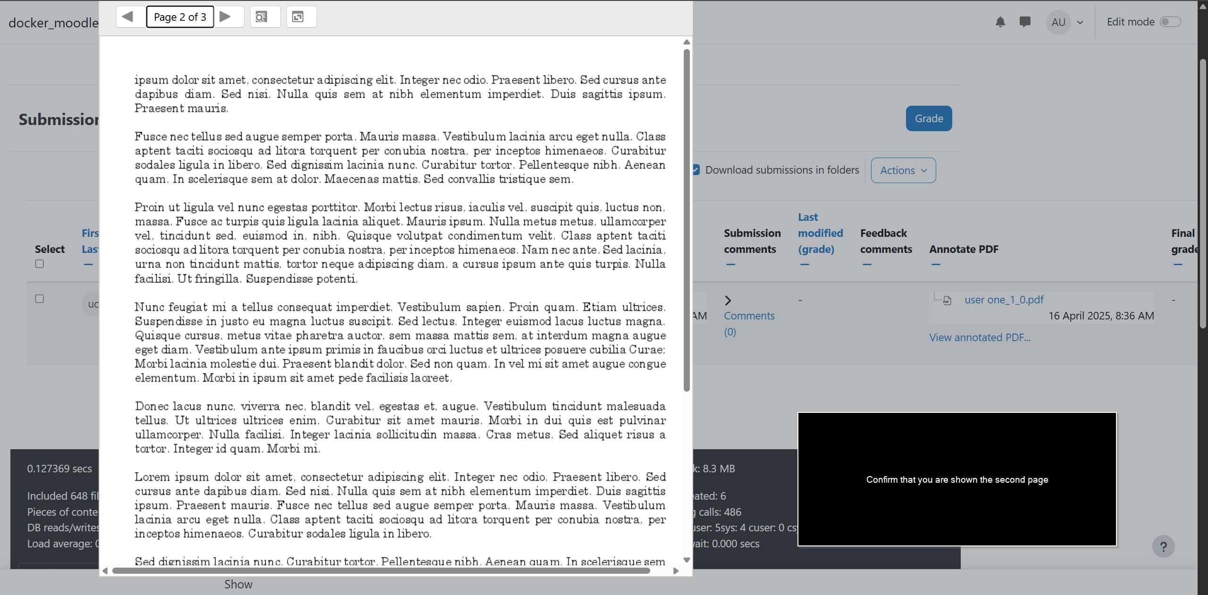Click View annotated PDF link
This screenshot has height=595, width=1208.
click(980, 337)
